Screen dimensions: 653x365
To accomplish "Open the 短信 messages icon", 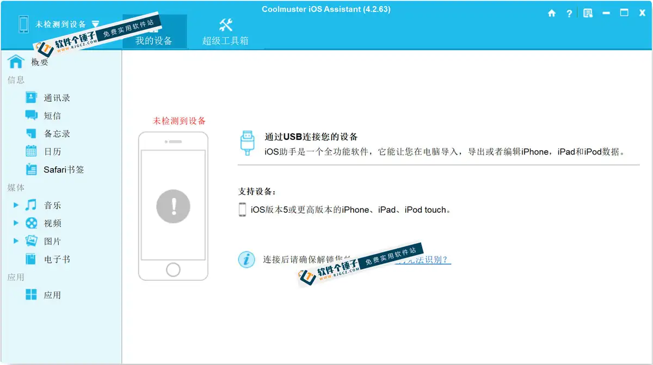I will pyautogui.click(x=31, y=115).
